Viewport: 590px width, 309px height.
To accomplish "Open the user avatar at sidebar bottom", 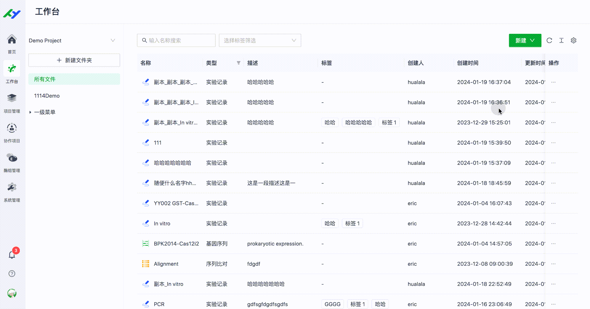I will click(12, 293).
